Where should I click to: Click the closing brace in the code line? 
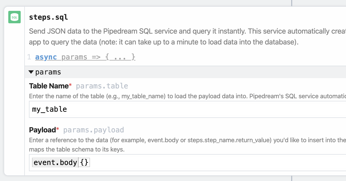pos(132,57)
